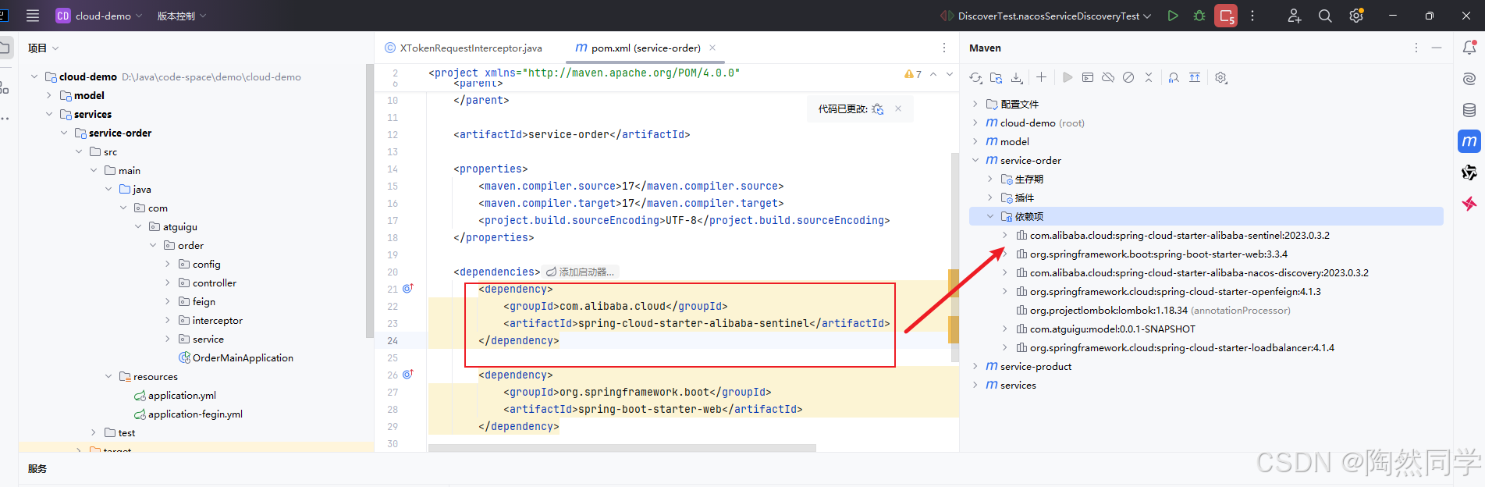Open Code With Me icon
This screenshot has width=1485, height=487.
click(1294, 16)
